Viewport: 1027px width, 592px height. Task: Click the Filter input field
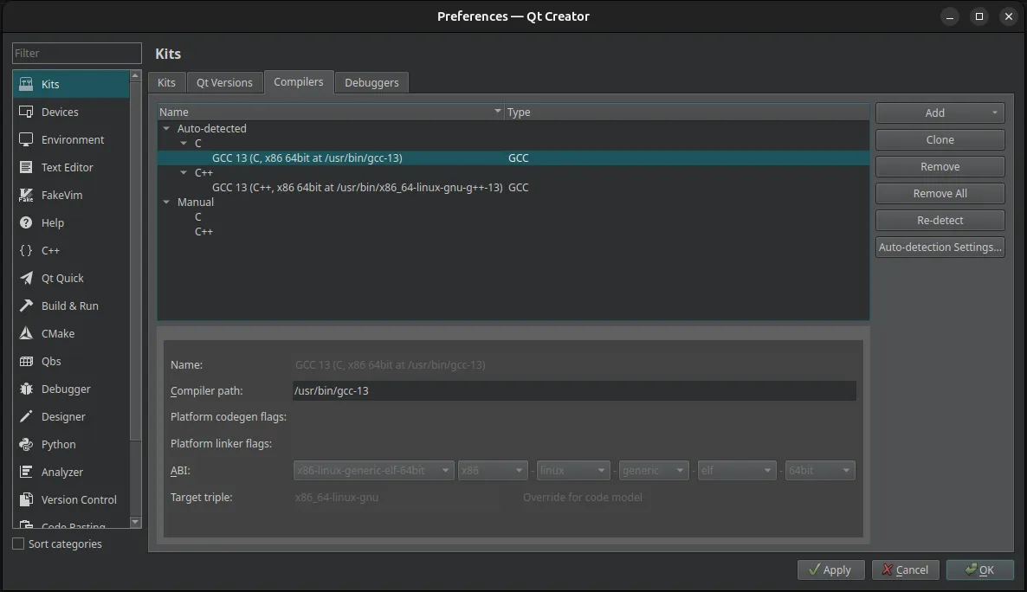pos(76,53)
